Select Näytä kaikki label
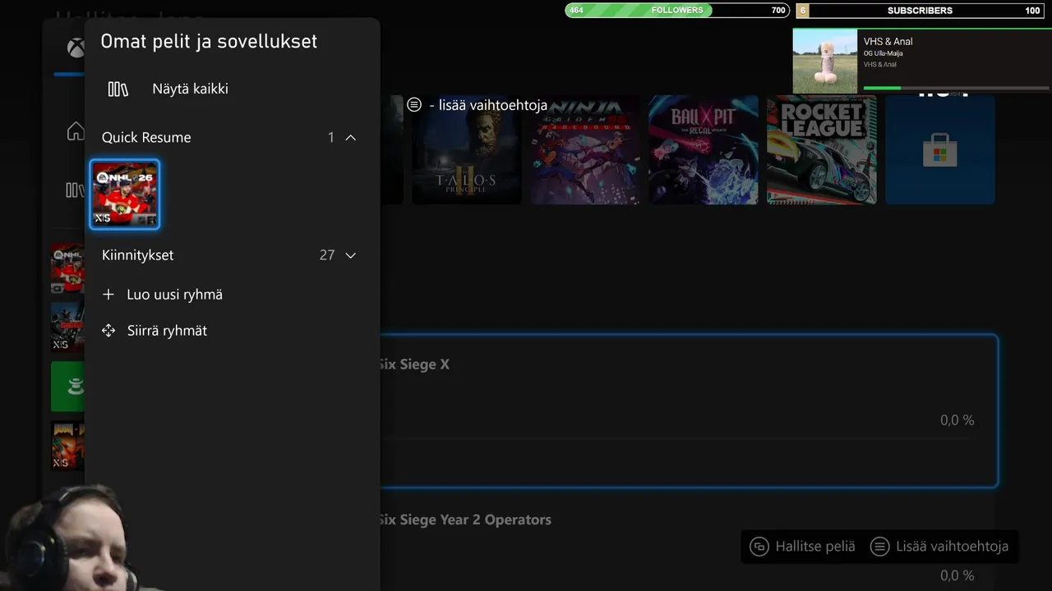1052x591 pixels. click(x=190, y=89)
